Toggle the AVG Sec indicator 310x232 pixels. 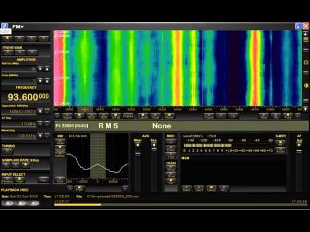(x=154, y=145)
